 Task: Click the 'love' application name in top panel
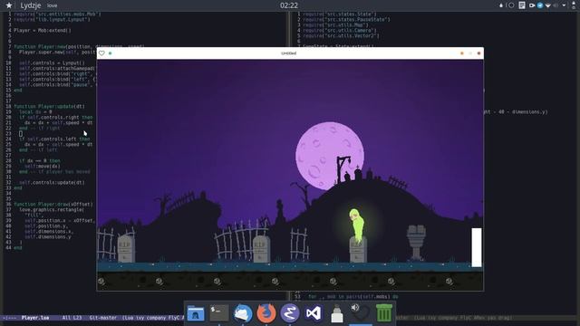click(53, 5)
